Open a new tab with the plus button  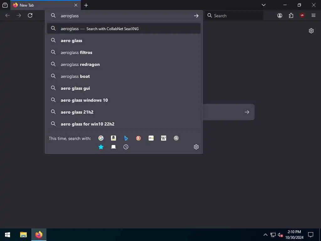click(x=86, y=5)
